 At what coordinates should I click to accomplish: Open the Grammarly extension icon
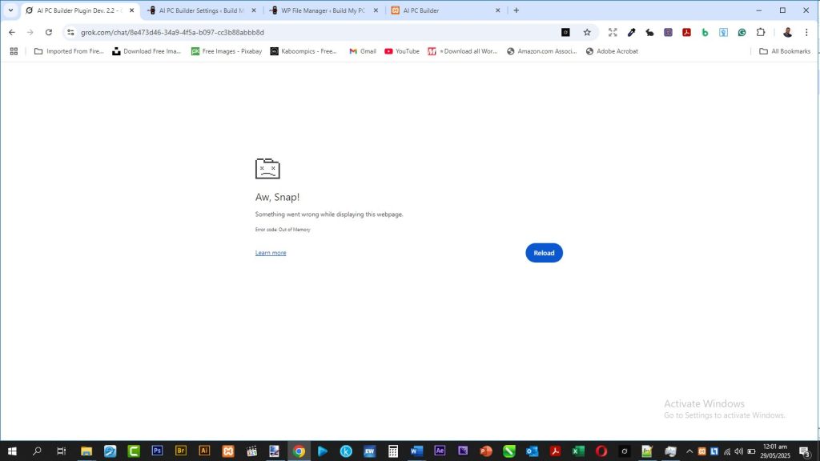coord(742,32)
